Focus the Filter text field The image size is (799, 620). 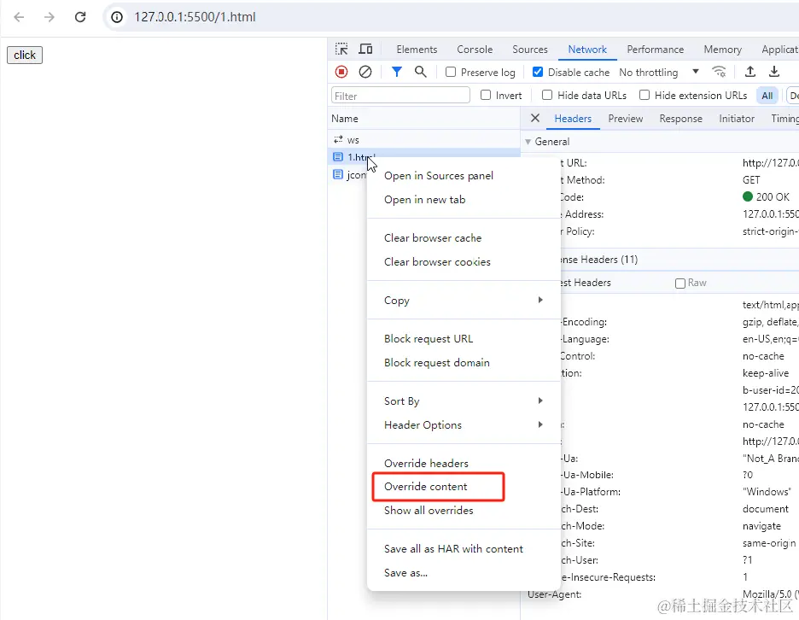point(400,96)
